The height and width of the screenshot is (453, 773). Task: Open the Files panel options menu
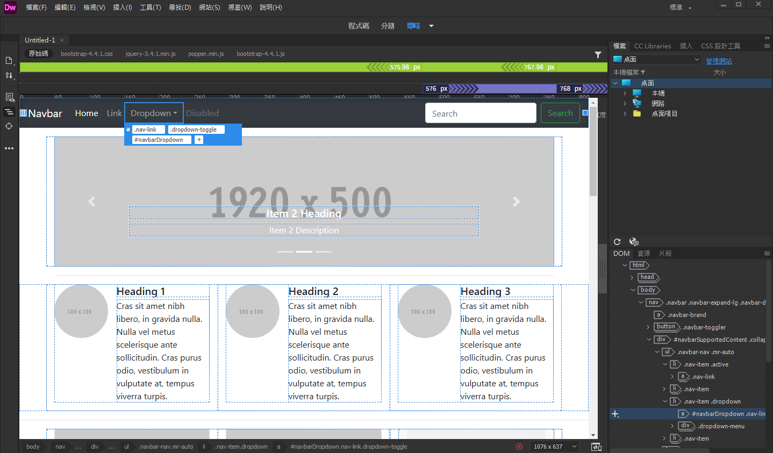767,46
